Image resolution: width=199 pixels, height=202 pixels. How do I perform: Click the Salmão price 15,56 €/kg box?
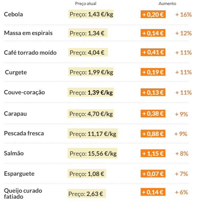[92, 153]
